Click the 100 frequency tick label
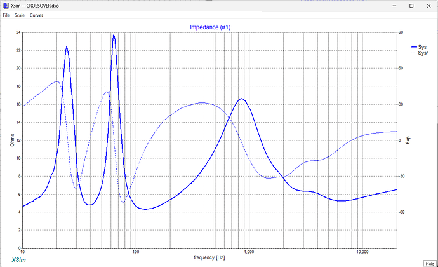Viewport: 438px width, 267px height. point(135,252)
